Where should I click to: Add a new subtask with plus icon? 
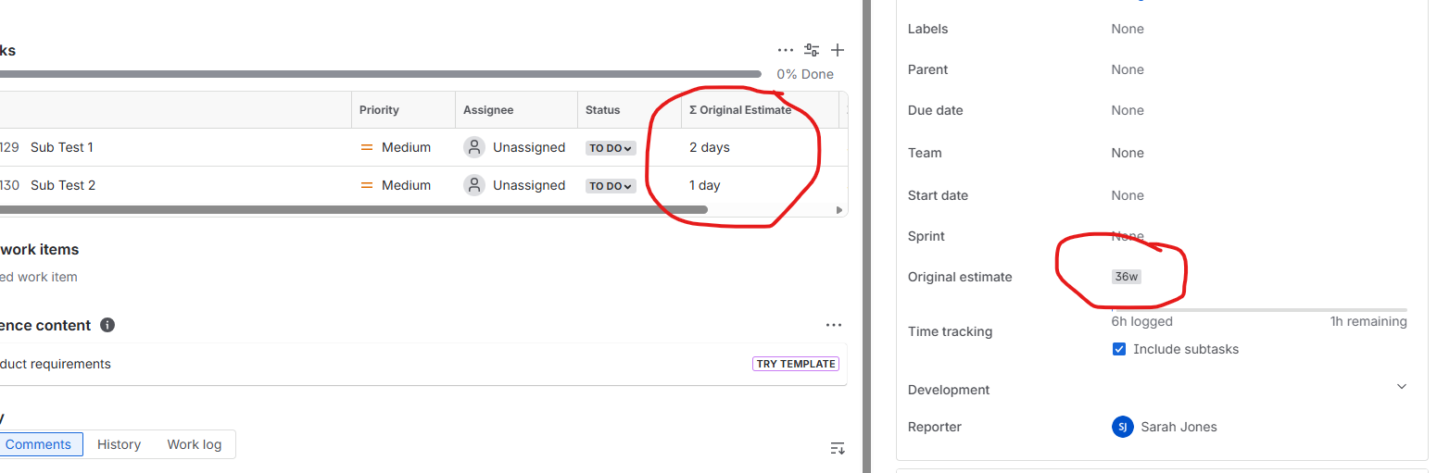[x=838, y=50]
